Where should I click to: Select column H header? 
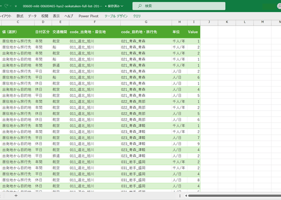pos(179,22)
